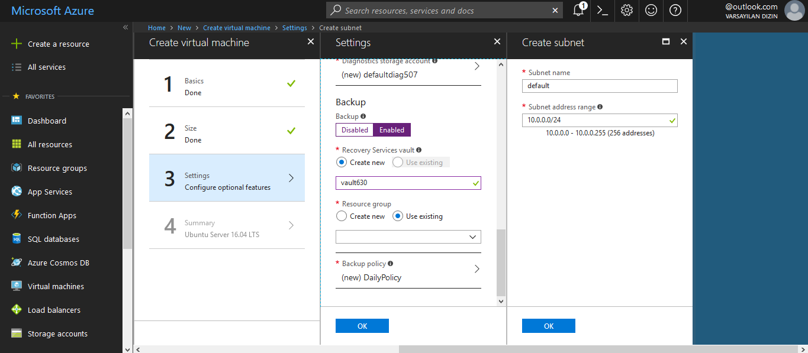
Task: Open the Resource group dropdown
Action: coord(408,237)
